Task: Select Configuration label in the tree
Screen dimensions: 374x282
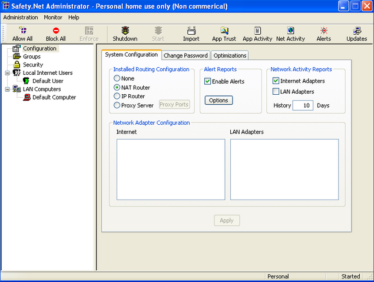Action: point(39,48)
